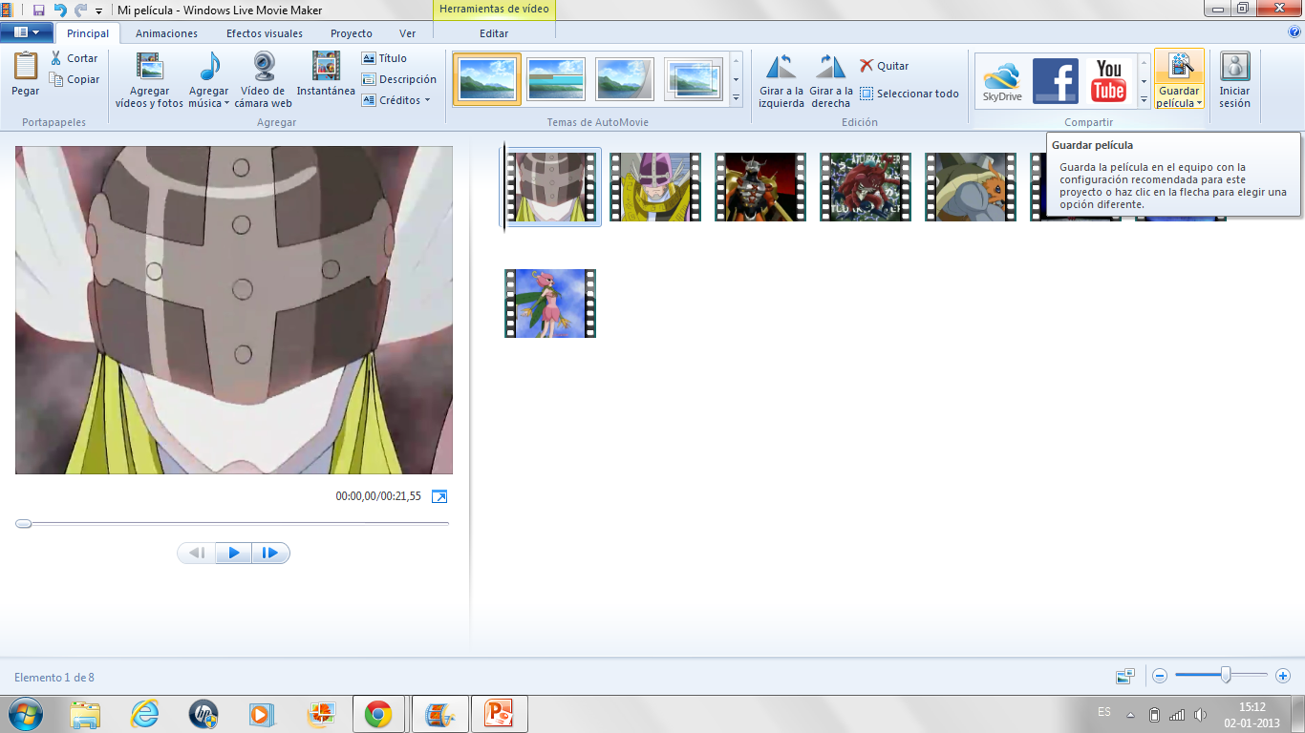Click the preview seek bar handle
Image resolution: width=1305 pixels, height=733 pixels.
(24, 523)
